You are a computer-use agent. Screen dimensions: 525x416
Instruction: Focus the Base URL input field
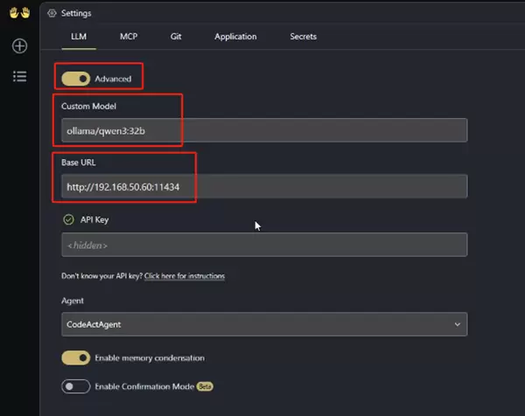point(262,186)
